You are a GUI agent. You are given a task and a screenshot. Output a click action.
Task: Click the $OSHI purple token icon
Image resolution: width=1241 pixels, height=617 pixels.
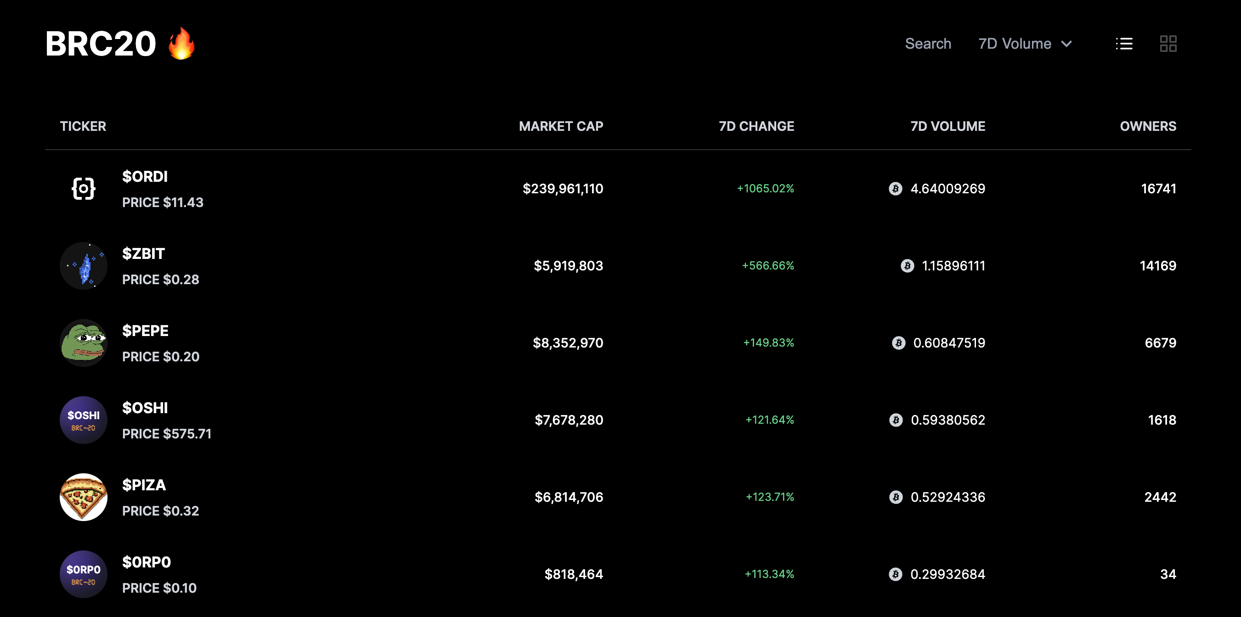coord(83,420)
